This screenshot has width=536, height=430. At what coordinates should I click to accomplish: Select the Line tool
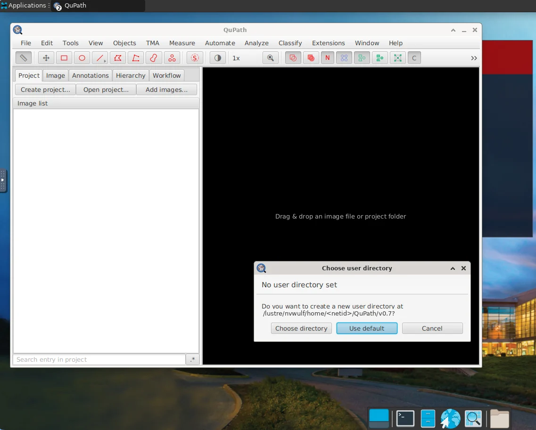100,58
